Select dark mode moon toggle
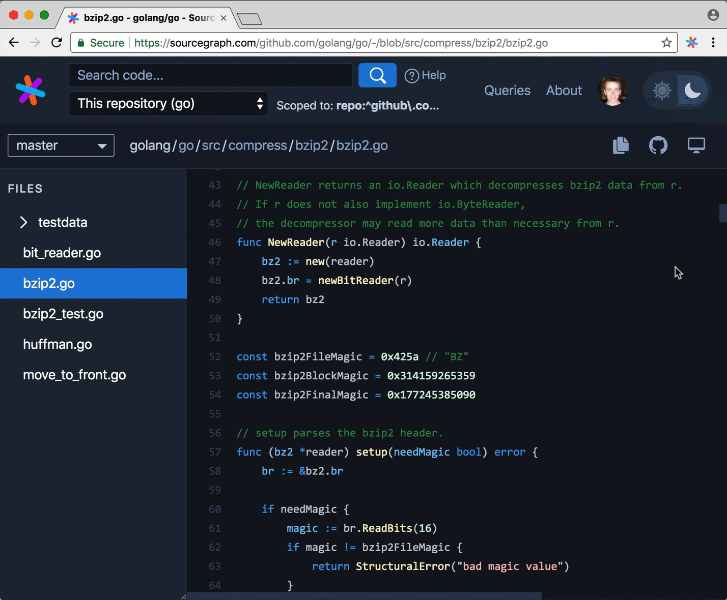 click(x=693, y=90)
